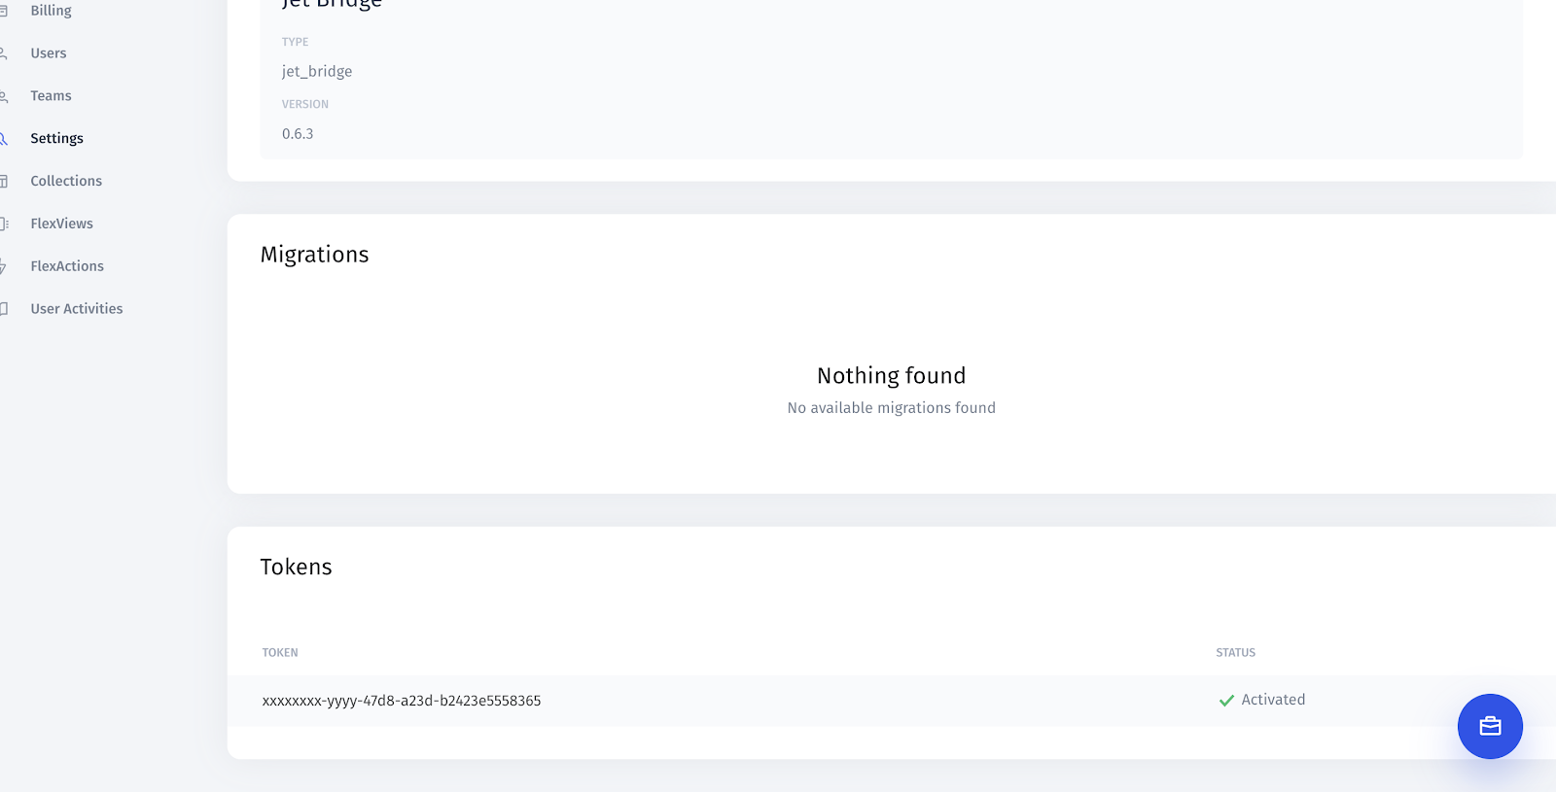1556x792 pixels.
Task: Click the FlexViews sidebar icon
Action: pos(4,224)
